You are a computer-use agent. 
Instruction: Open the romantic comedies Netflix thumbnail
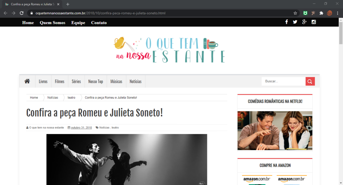click(x=275, y=131)
